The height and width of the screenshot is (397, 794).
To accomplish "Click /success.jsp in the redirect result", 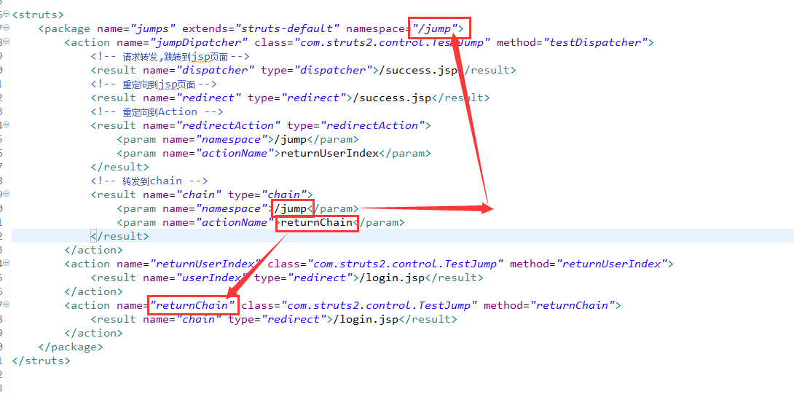I will (393, 98).
